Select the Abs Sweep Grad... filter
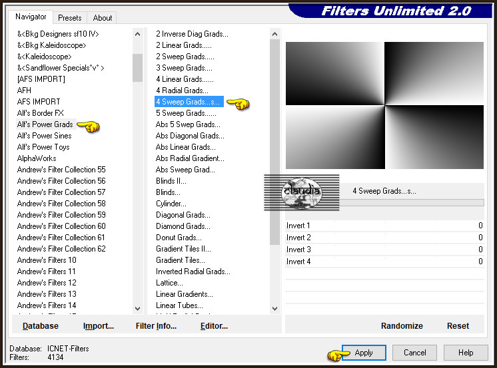The width and height of the screenshot is (497, 368). pyautogui.click(x=185, y=170)
